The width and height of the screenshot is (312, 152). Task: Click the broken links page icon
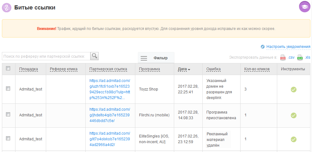pos(7,8)
